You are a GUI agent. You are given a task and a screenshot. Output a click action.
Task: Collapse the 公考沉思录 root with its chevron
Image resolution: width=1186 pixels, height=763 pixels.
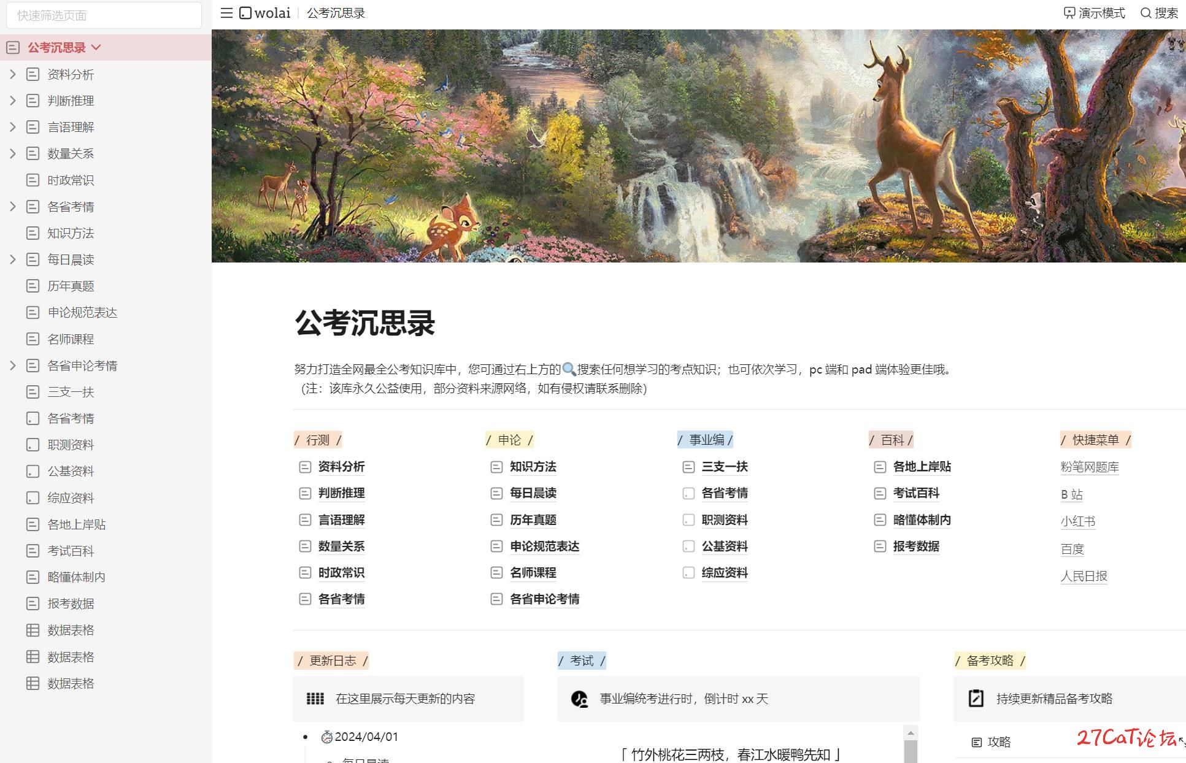[96, 47]
